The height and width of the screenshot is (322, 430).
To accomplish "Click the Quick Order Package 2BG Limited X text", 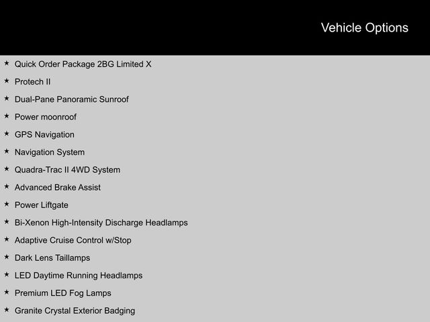I will point(83,64).
